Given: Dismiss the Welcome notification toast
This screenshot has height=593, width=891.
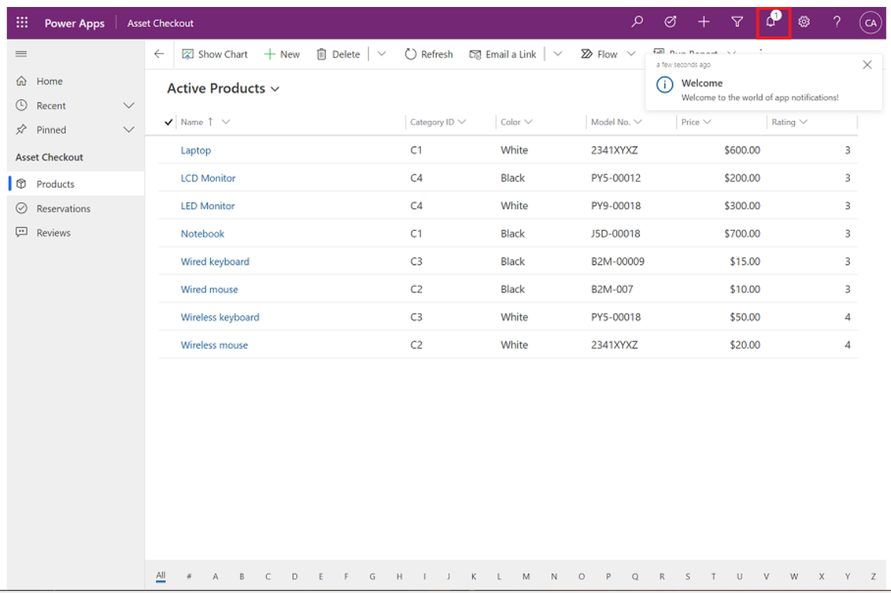Looking at the screenshot, I should pyautogui.click(x=867, y=65).
